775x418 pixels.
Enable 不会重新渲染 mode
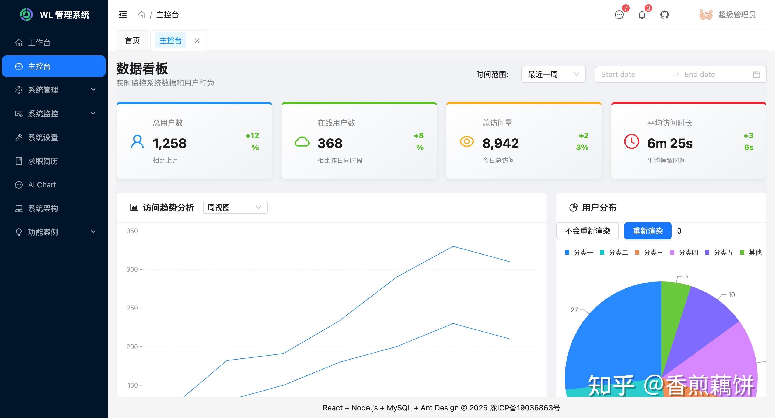(587, 231)
